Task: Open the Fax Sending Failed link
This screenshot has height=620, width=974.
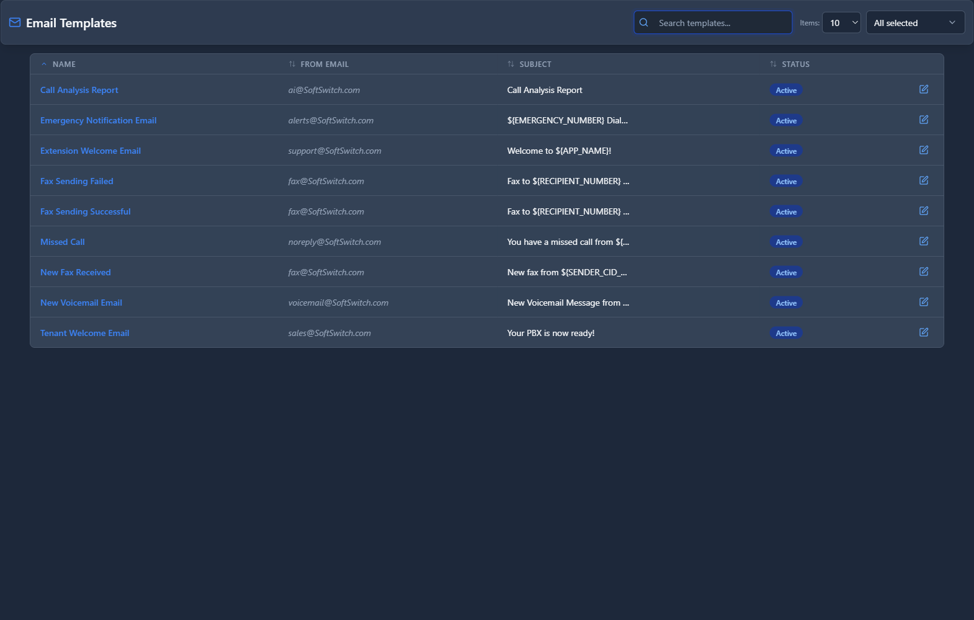Action: tap(77, 181)
